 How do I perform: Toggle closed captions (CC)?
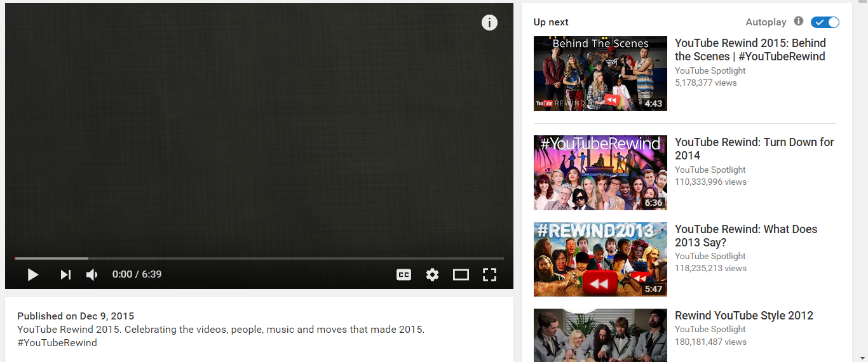coord(403,274)
